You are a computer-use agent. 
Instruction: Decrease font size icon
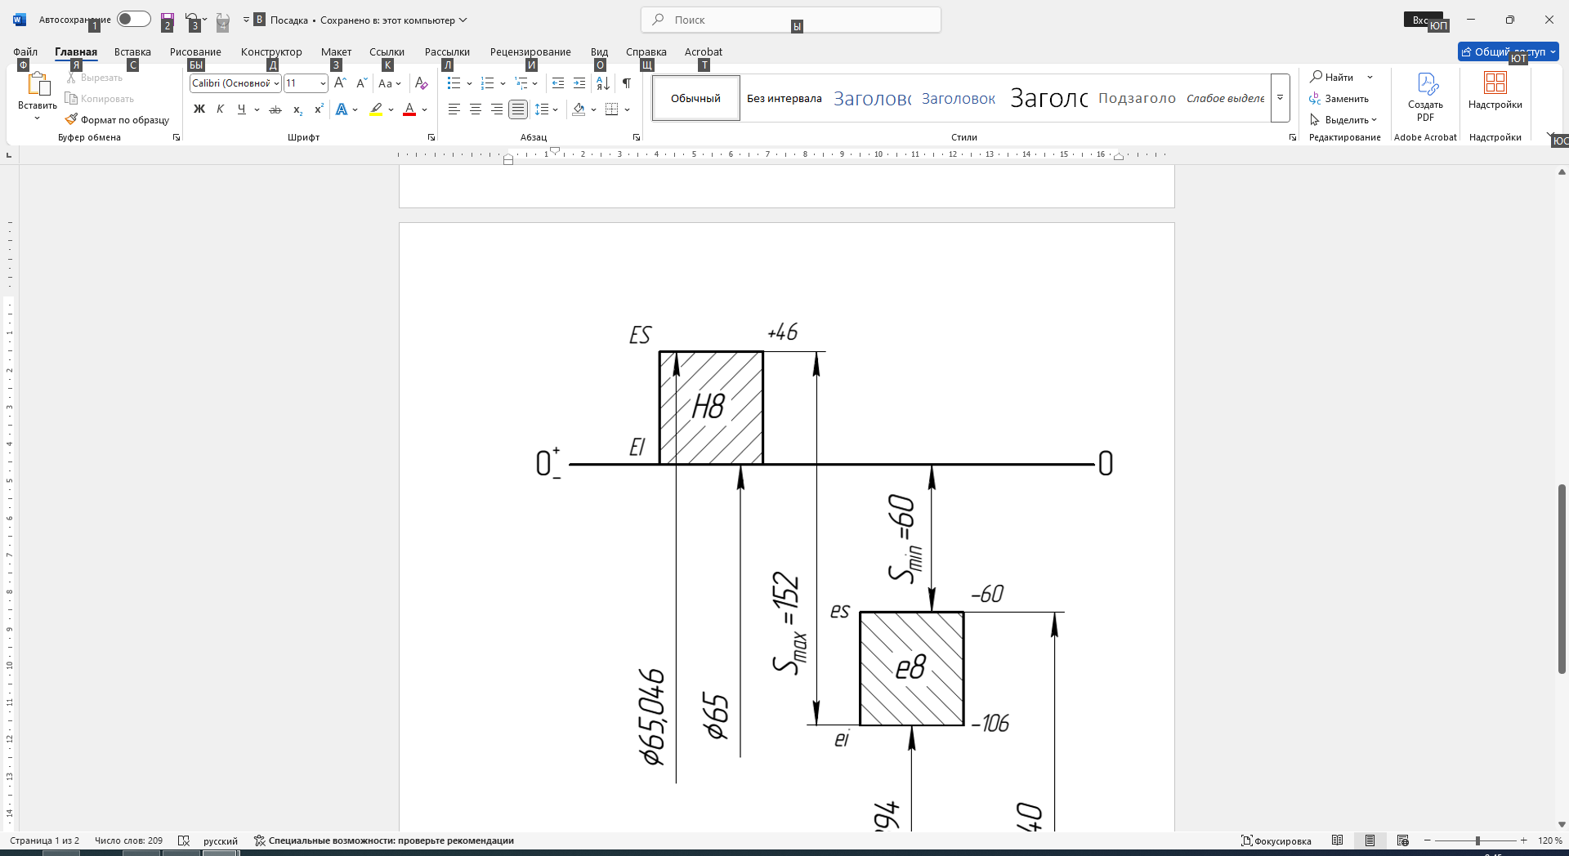coord(361,82)
